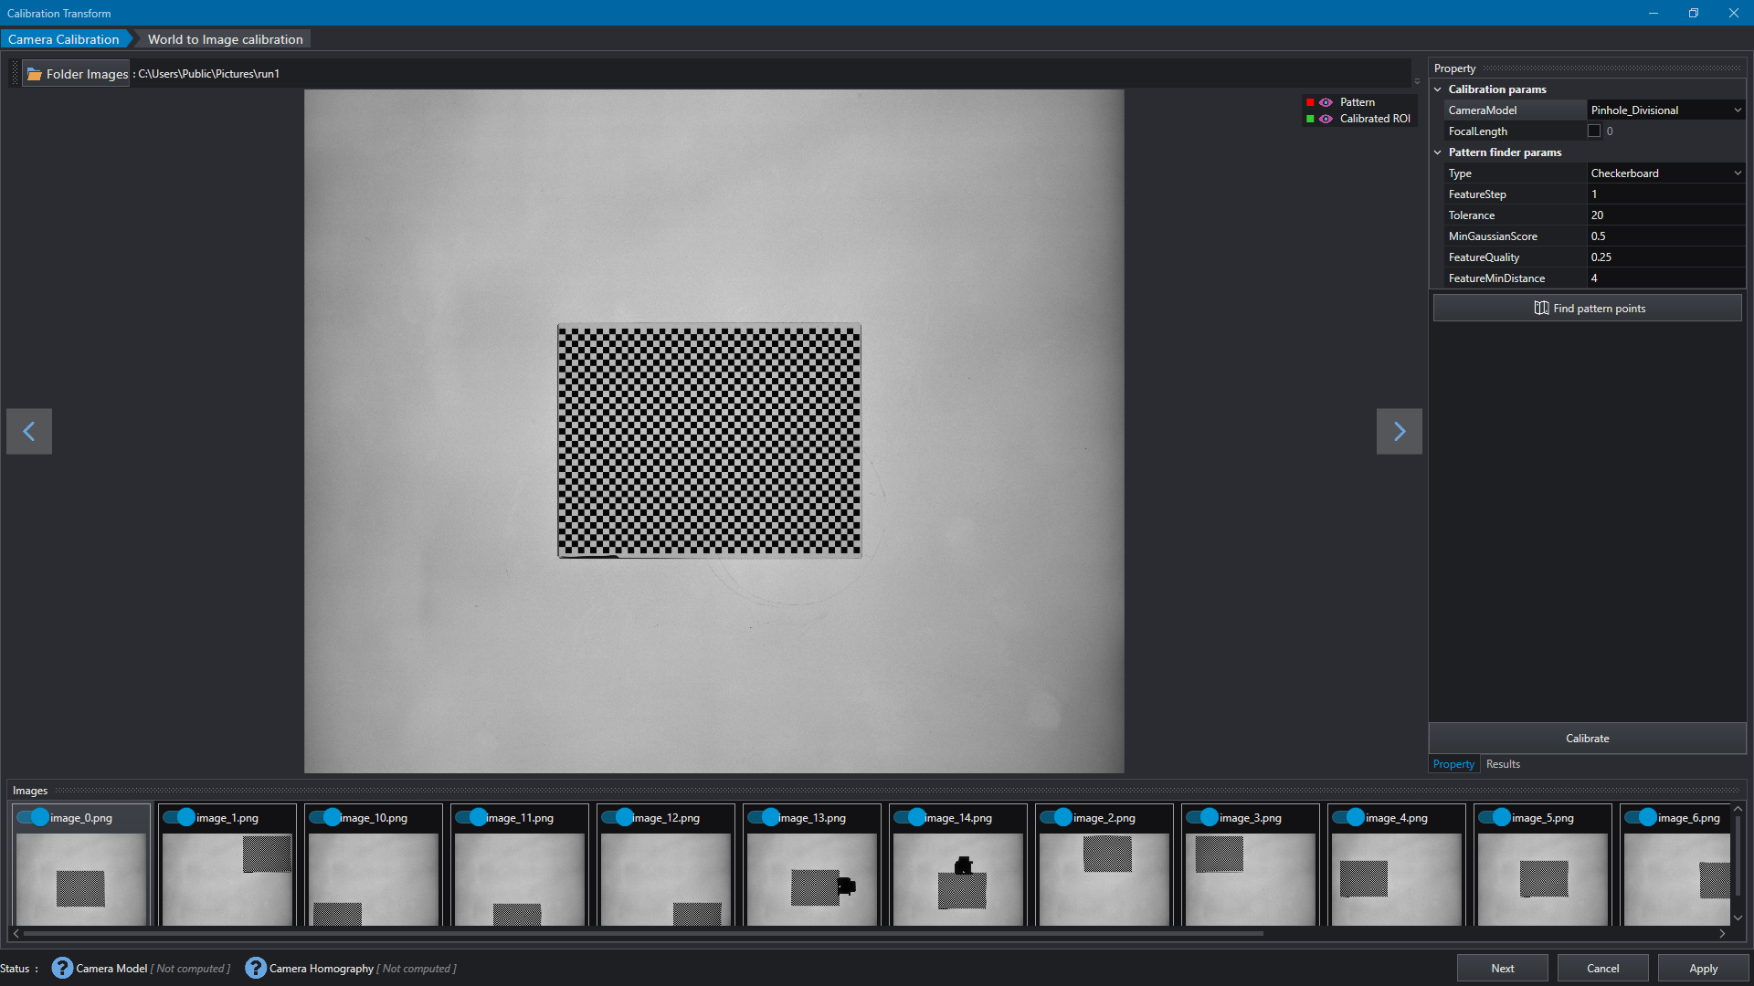Click the left arrow to view previous image
The image size is (1754, 986).
(x=28, y=431)
